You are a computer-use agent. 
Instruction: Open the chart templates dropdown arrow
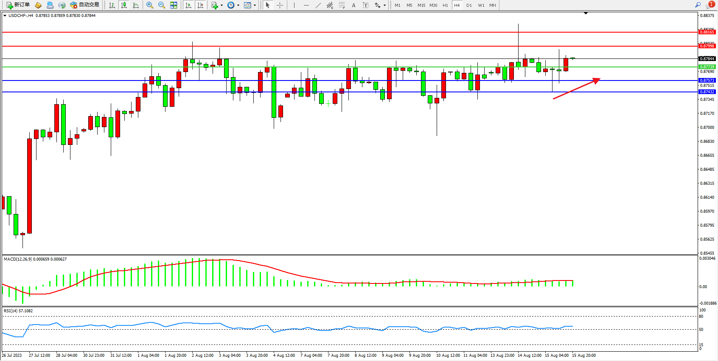255,6
